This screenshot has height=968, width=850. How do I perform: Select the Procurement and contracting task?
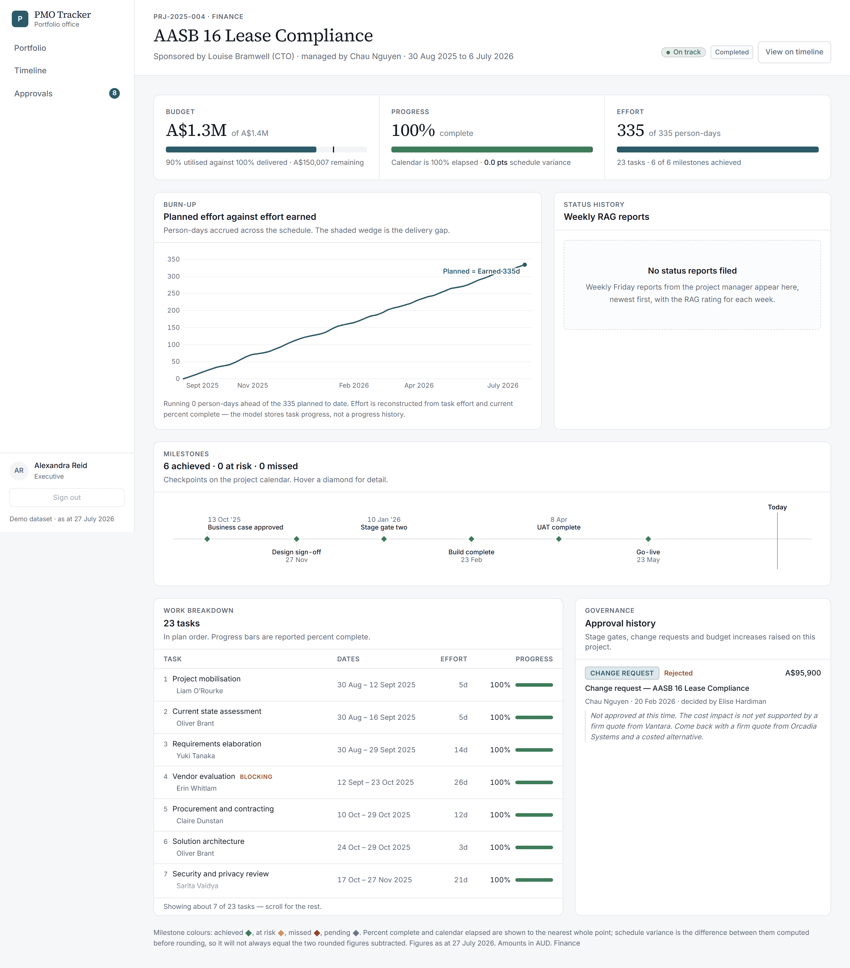(x=358, y=815)
